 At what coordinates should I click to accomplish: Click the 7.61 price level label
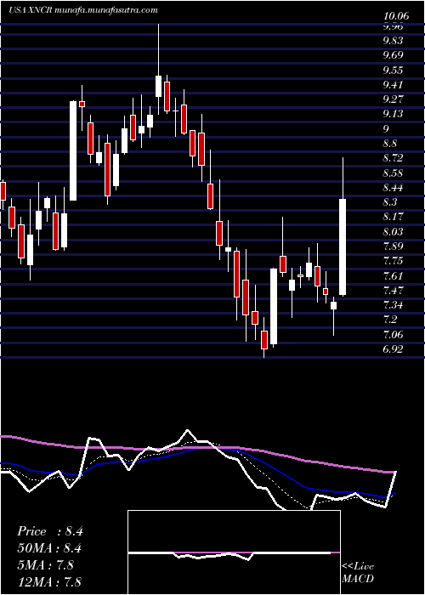pos(393,276)
